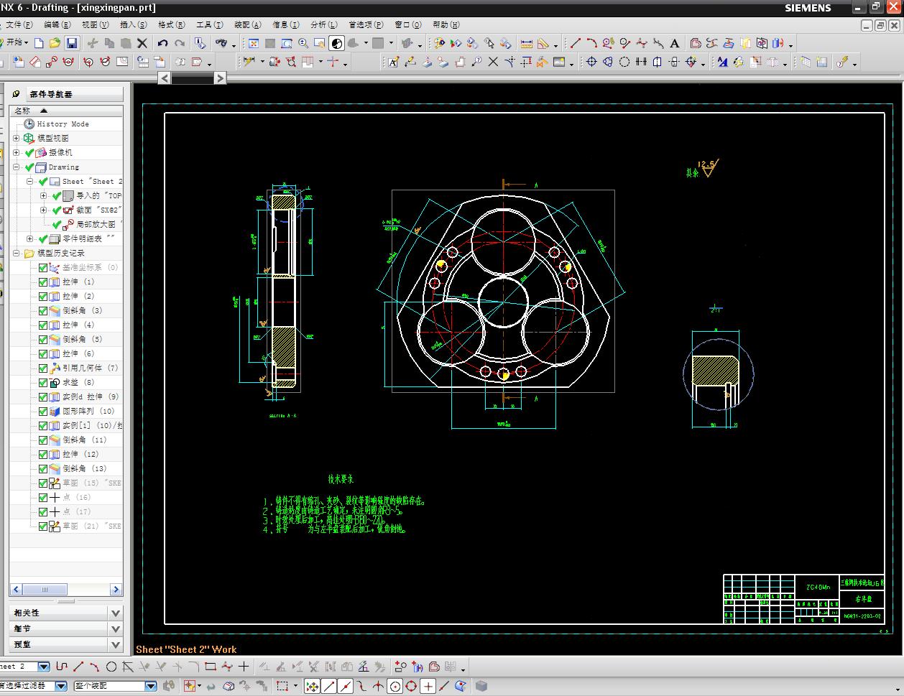Open the 整个装配 scope dropdown
The width and height of the screenshot is (904, 696).
click(x=151, y=686)
